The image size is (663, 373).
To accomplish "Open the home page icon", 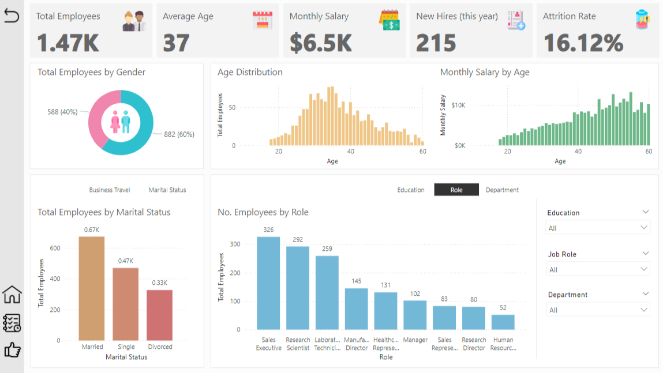I will (12, 295).
